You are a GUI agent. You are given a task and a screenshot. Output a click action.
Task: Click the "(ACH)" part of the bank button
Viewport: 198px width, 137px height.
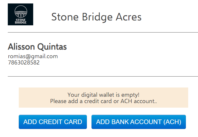coord(172,122)
